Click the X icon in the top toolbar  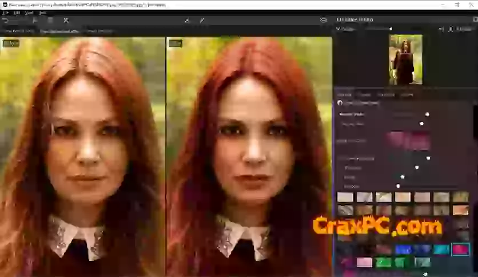click(x=66, y=21)
